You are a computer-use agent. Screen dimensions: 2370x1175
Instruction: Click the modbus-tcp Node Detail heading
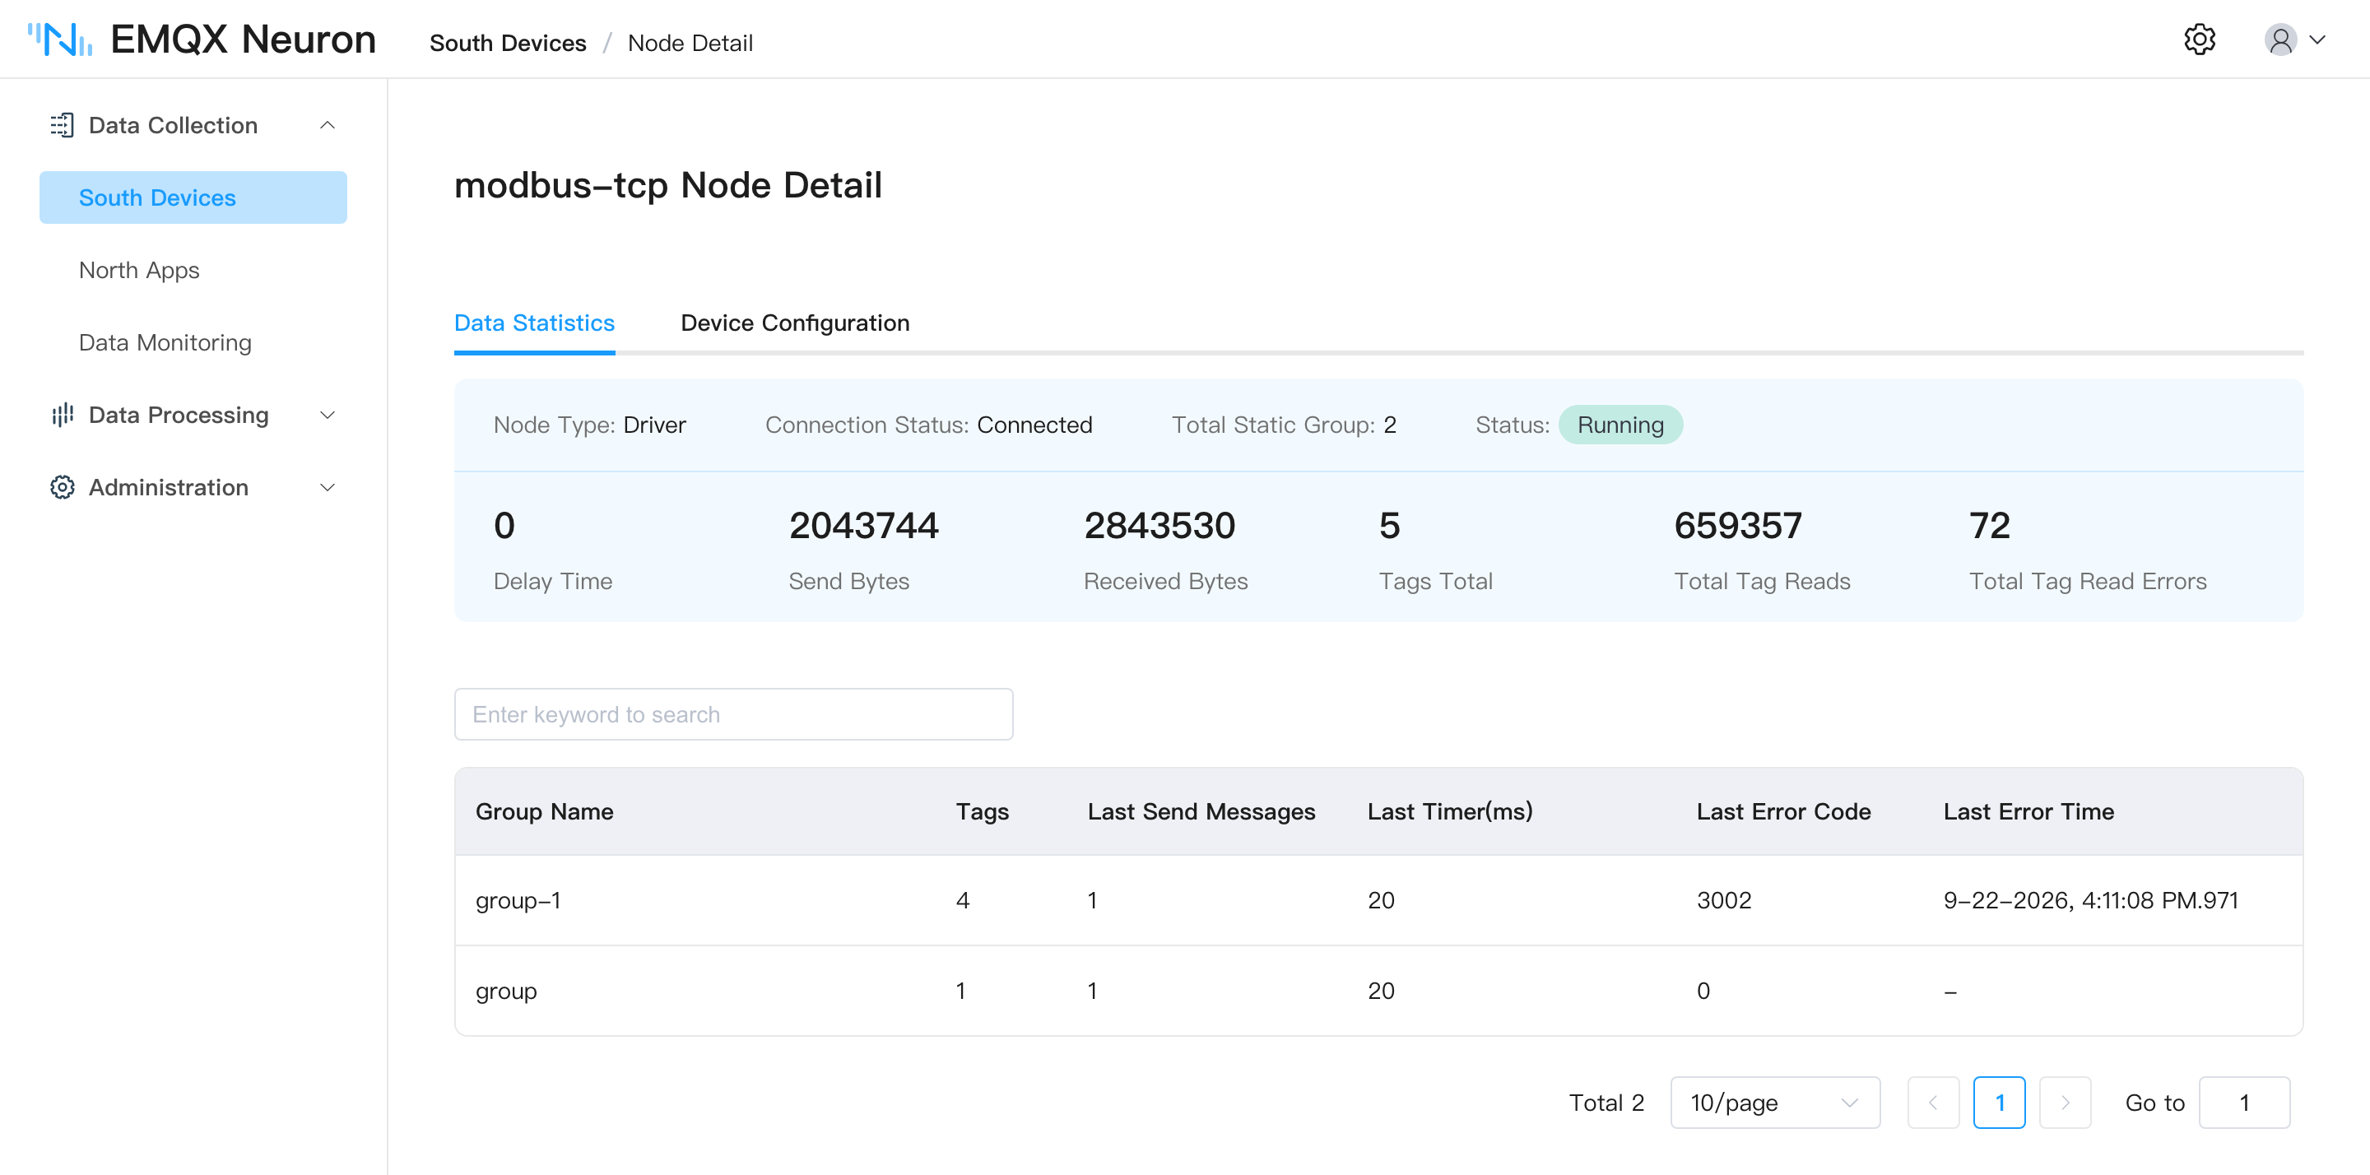click(668, 185)
